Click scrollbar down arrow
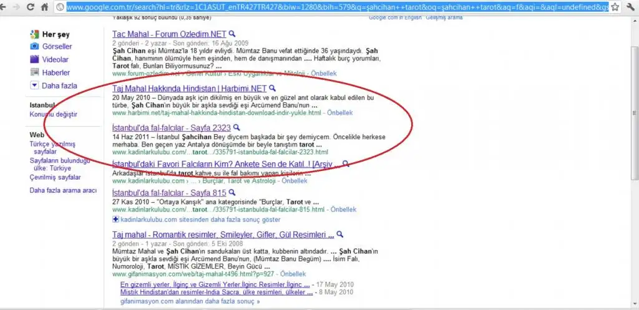The width and height of the screenshot is (639, 310). pos(635,305)
